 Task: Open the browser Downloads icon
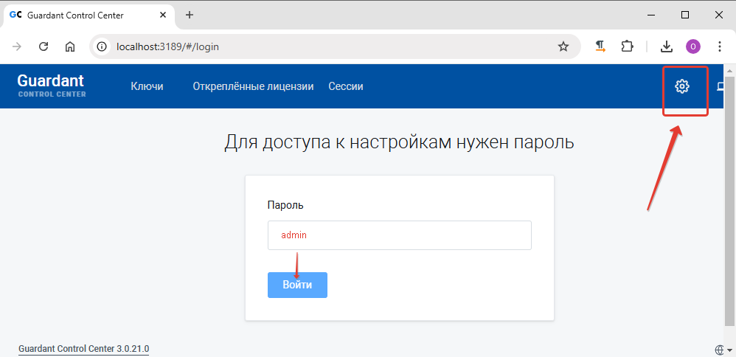click(x=666, y=46)
